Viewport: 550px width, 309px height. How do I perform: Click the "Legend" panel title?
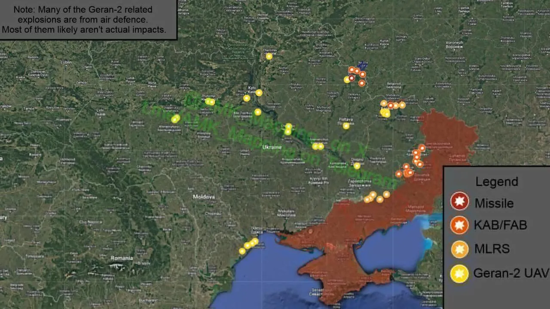[496, 182]
